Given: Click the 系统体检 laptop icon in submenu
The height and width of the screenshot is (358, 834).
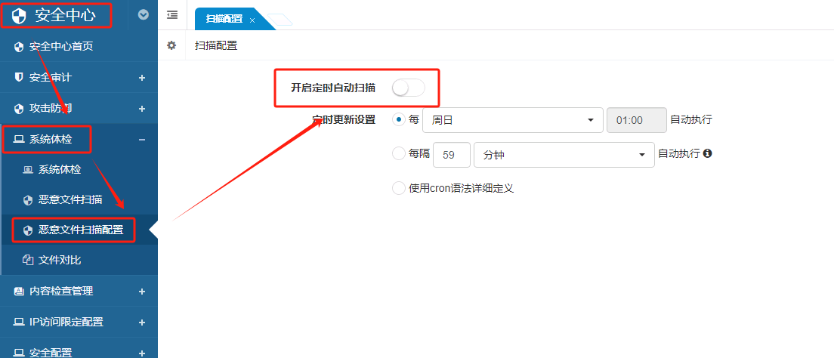Looking at the screenshot, I should tap(28, 169).
